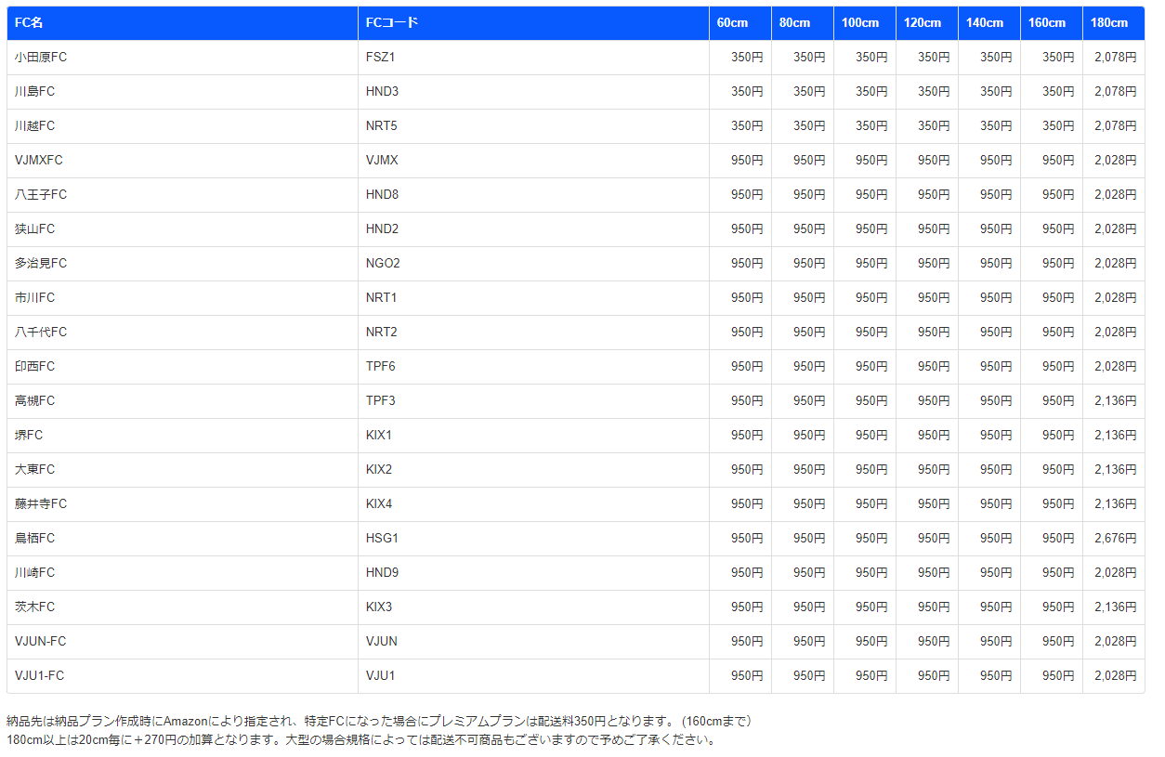Click the 140cm column header
1165x757 pixels.
[984, 22]
